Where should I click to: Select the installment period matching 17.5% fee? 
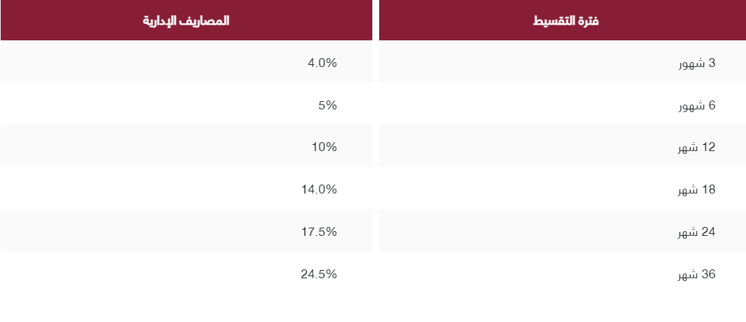tap(697, 232)
